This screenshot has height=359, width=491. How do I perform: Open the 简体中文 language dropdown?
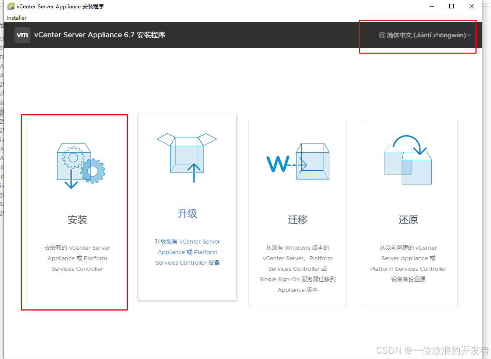coord(425,35)
